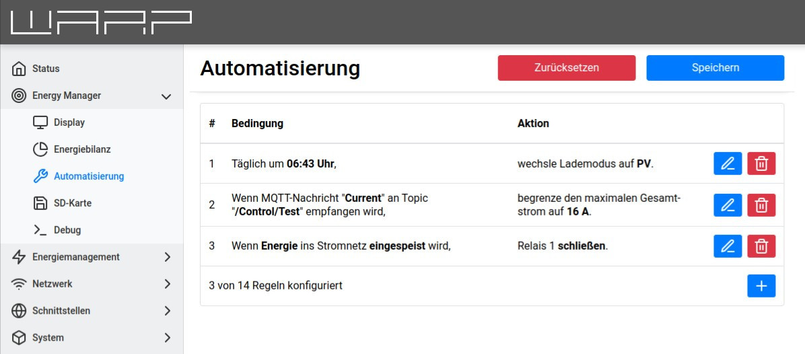
Task: Save changes with Speichern button
Action: (715, 68)
